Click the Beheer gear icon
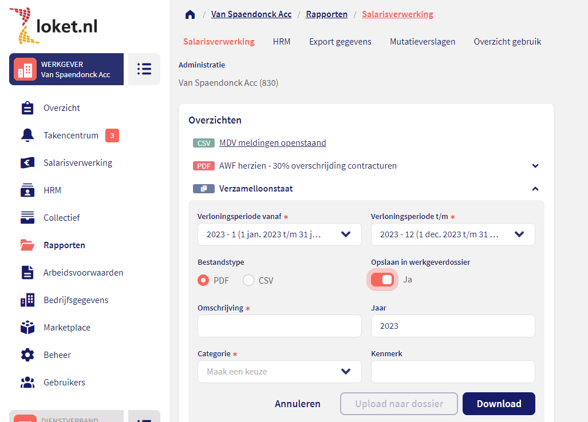The width and height of the screenshot is (588, 422). coord(27,355)
